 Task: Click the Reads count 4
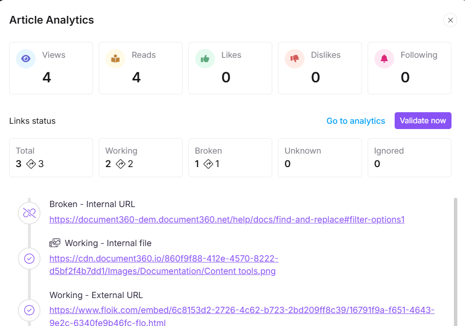pyautogui.click(x=136, y=78)
